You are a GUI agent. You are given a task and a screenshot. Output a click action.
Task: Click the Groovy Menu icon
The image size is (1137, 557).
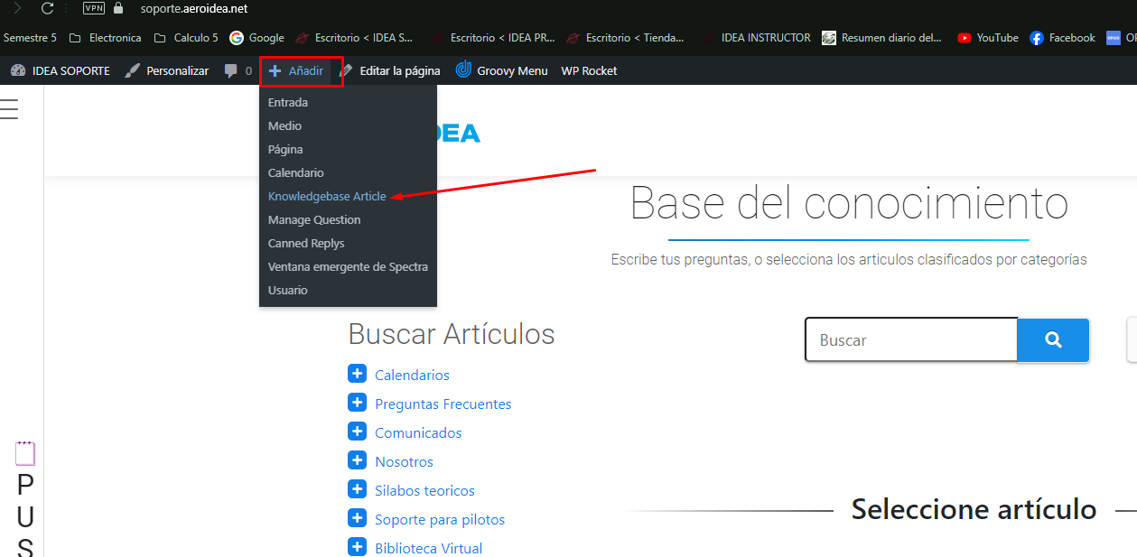point(463,70)
